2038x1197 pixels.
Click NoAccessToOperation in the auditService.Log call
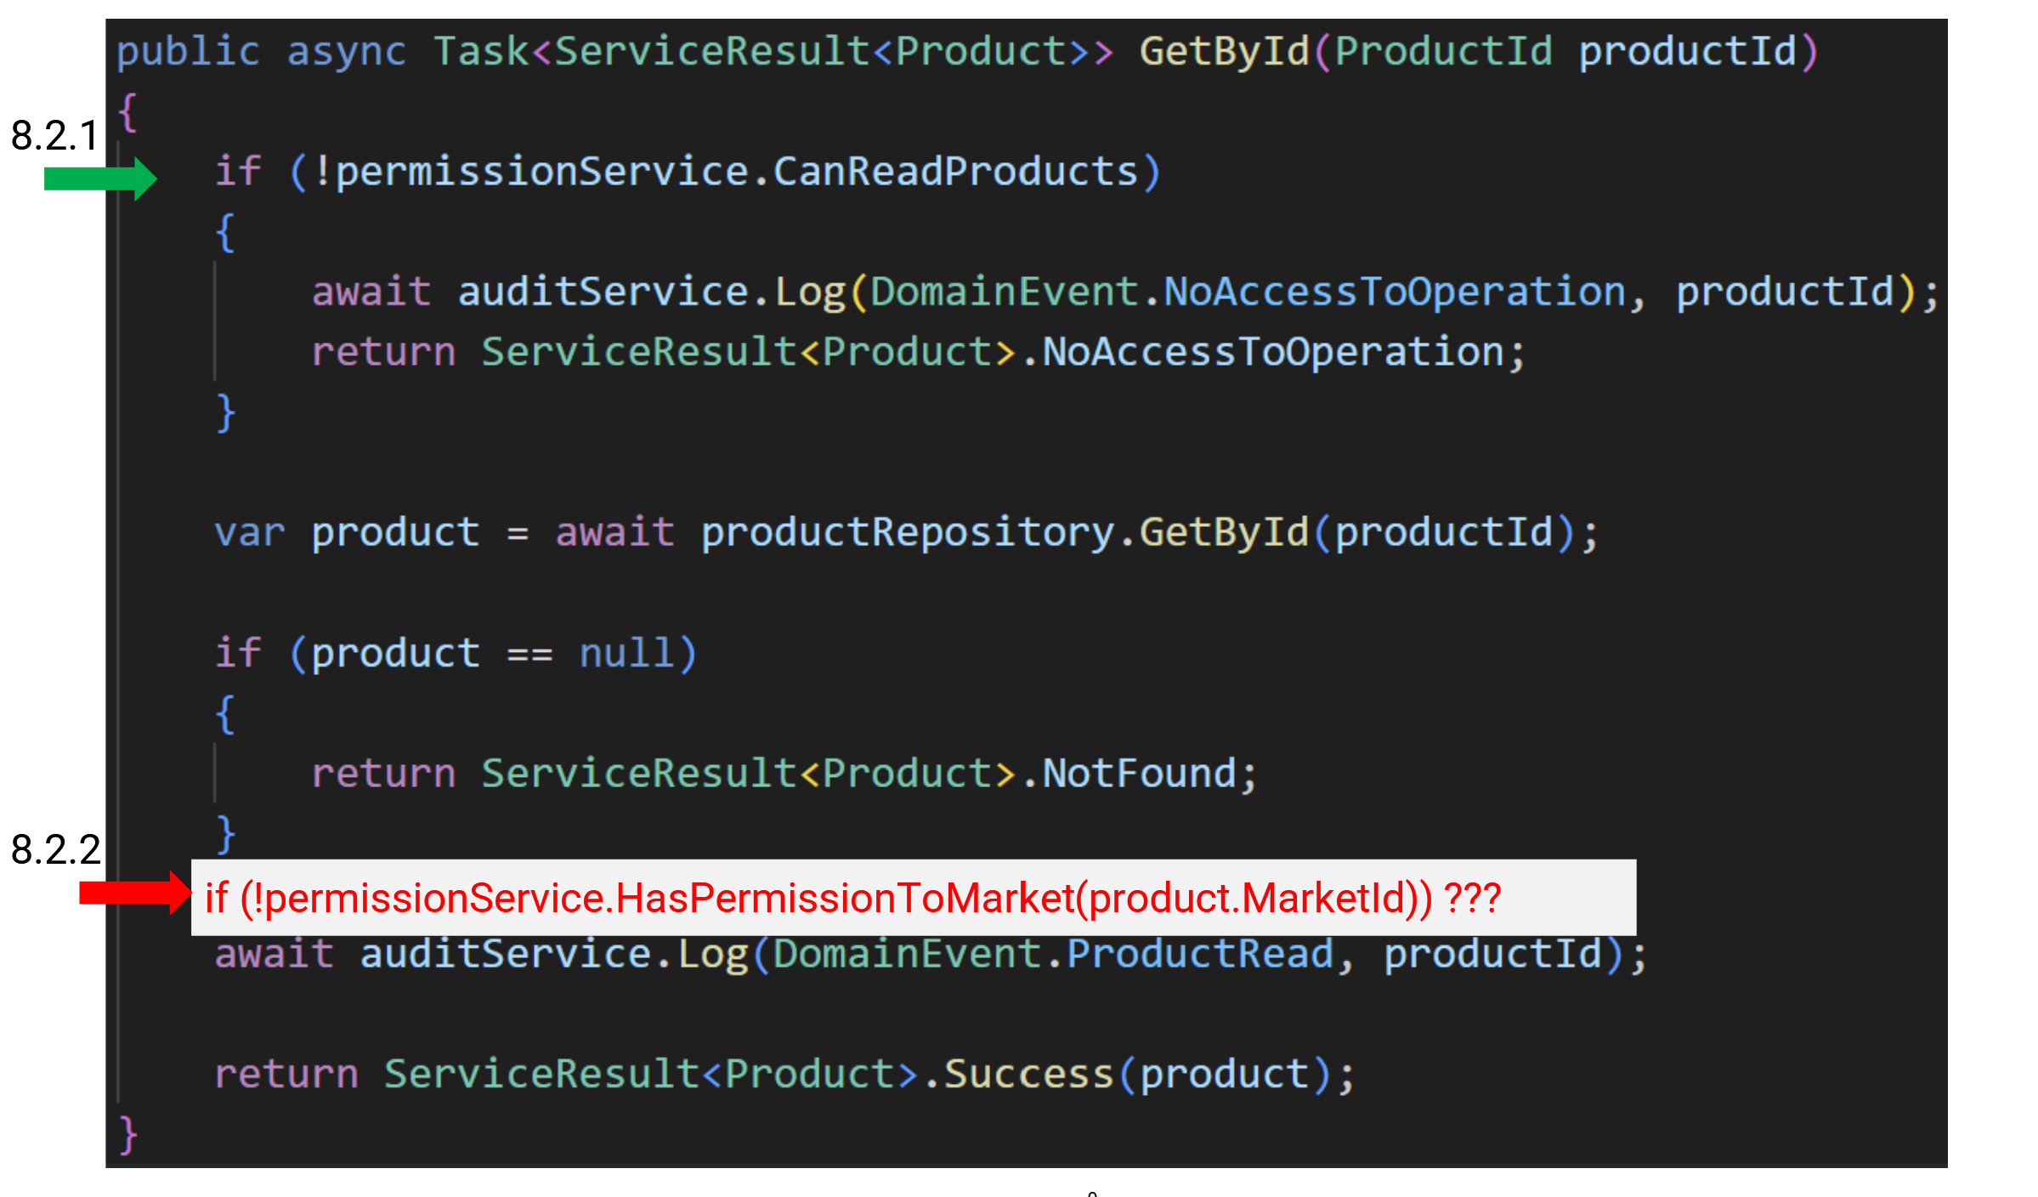tap(1394, 292)
